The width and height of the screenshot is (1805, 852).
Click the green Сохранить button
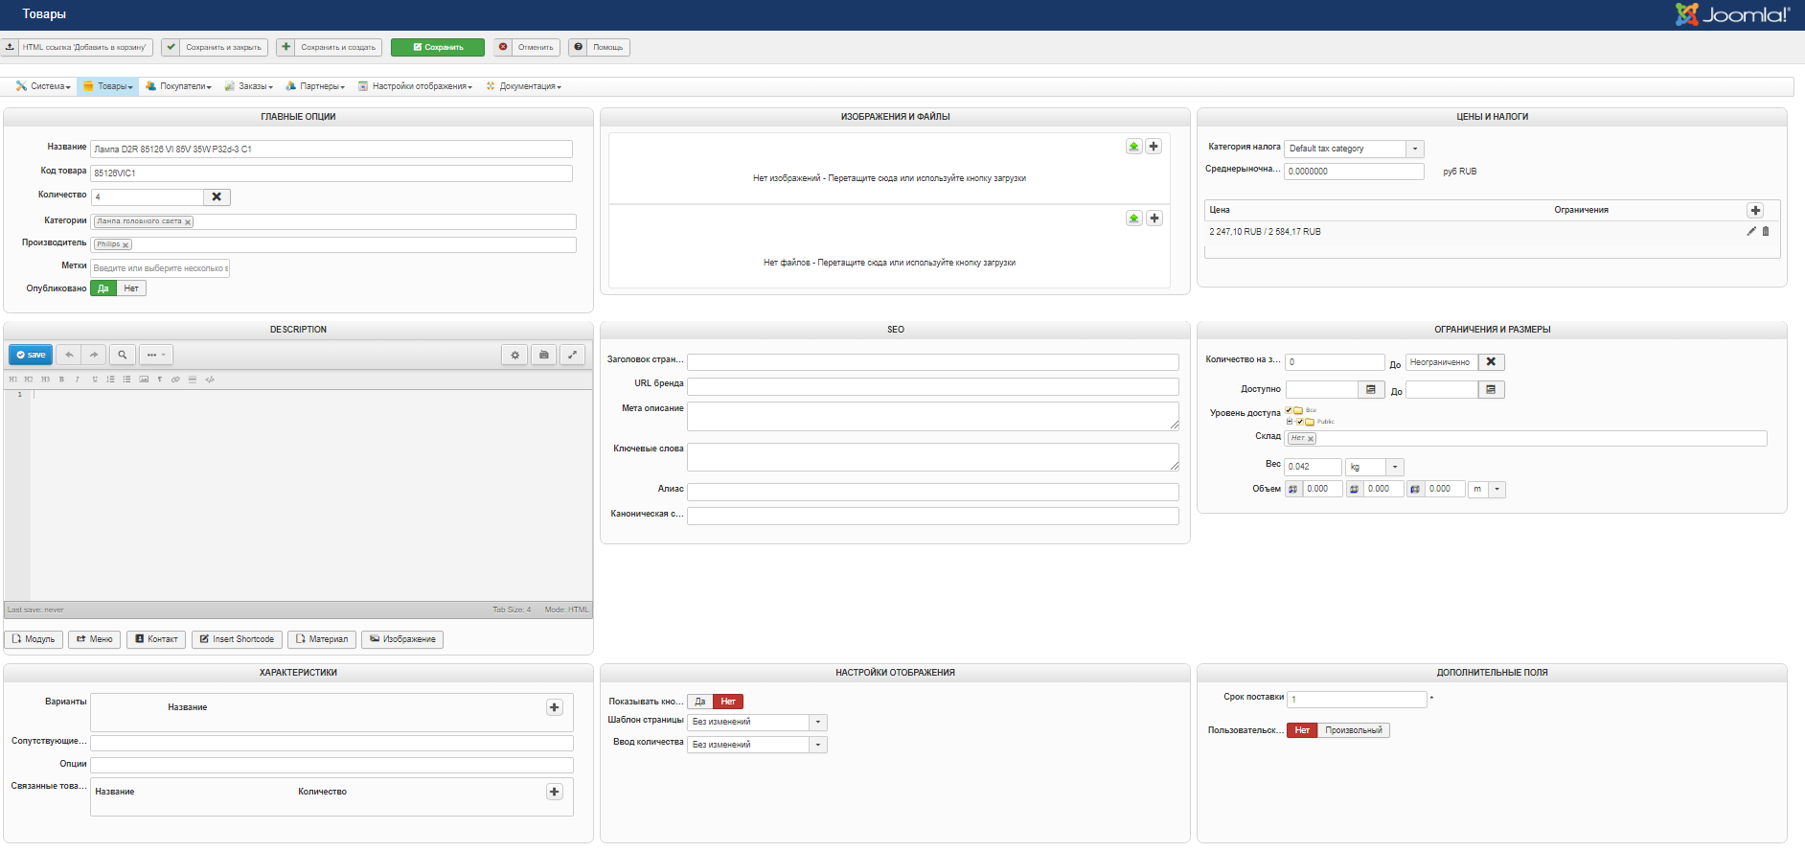(438, 47)
